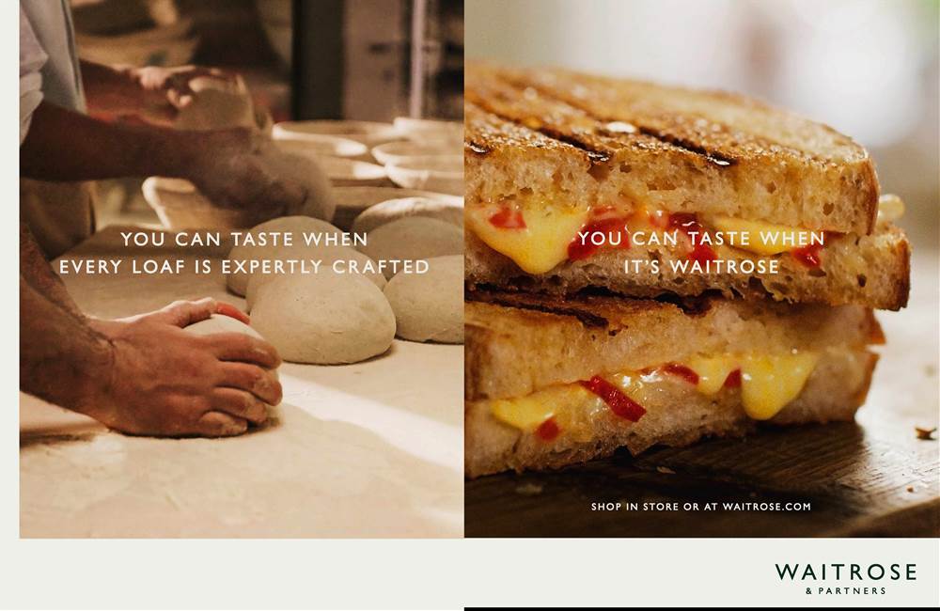Click the 'Every loaf is expertly crafted' headline
This screenshot has height=611, width=940.
244,267
